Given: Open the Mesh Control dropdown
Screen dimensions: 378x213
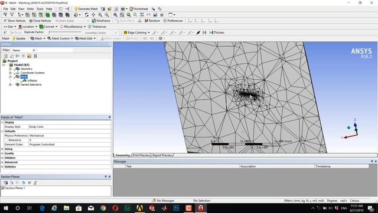Looking at the screenshot, I should [x=60, y=38].
